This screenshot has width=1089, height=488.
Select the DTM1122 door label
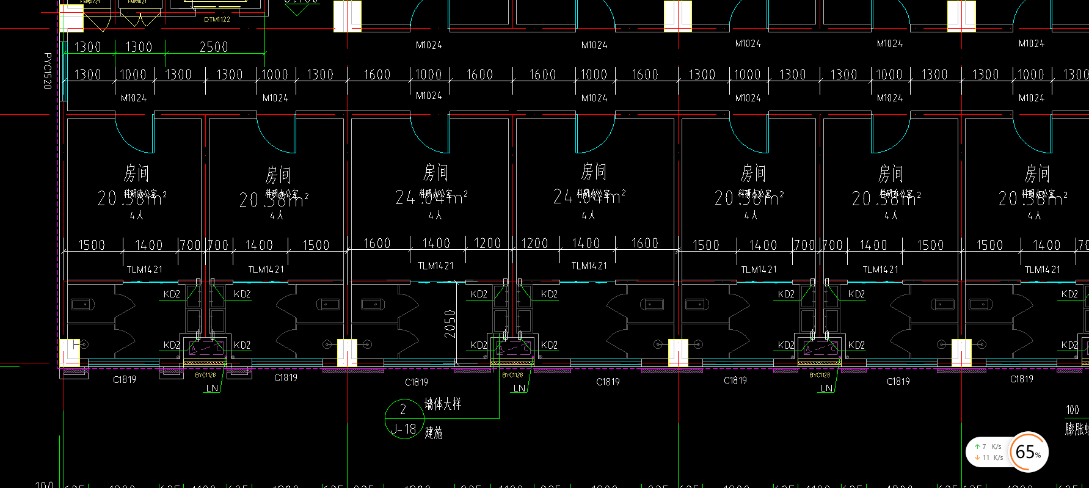click(217, 20)
